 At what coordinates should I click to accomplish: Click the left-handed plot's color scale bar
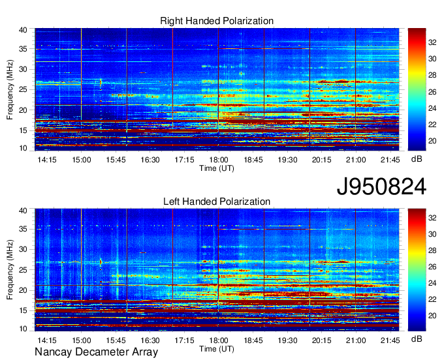click(x=417, y=270)
